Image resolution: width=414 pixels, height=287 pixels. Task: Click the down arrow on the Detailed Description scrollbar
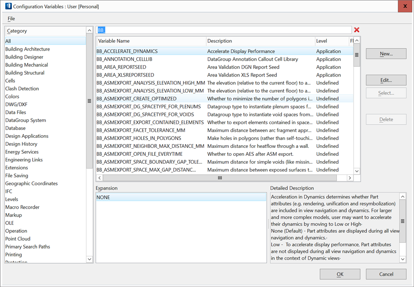[x=402, y=259]
